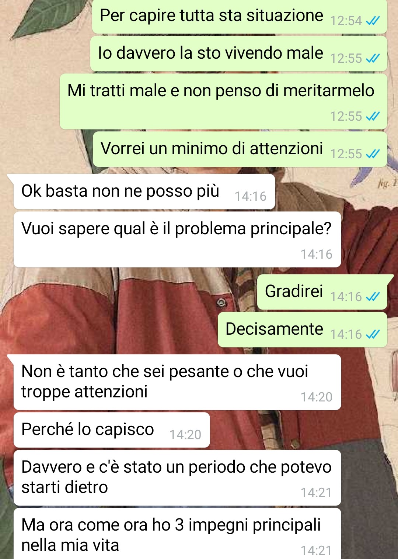
Task: Tap blue ticks beside 'Decisamente'
Action: point(373,334)
